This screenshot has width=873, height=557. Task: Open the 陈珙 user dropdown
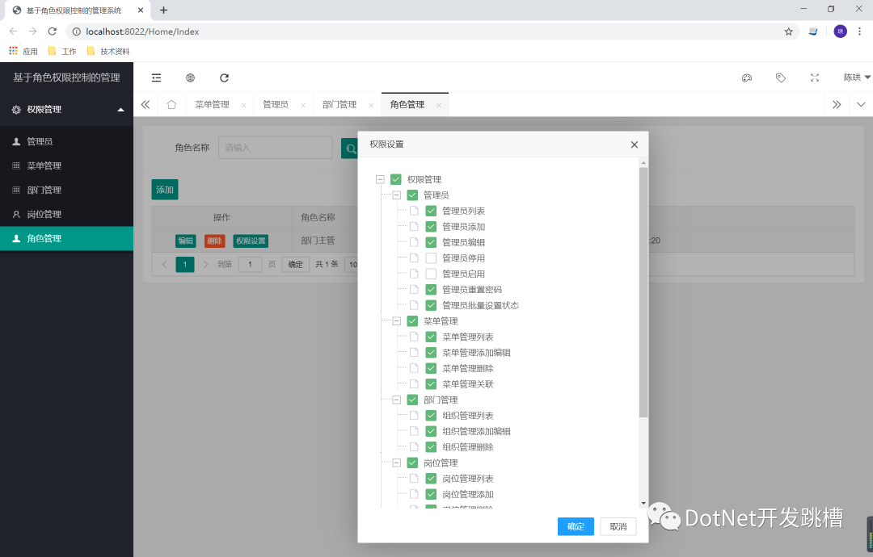[856, 77]
